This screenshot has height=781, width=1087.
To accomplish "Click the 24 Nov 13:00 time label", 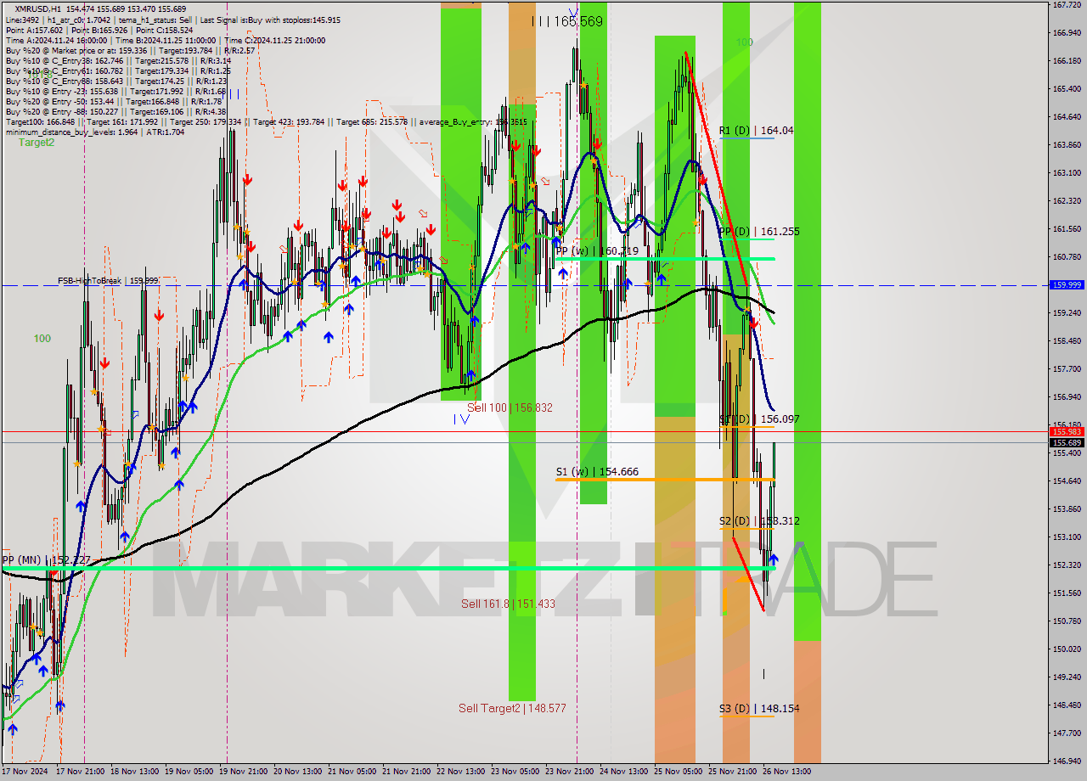I will coord(623,772).
